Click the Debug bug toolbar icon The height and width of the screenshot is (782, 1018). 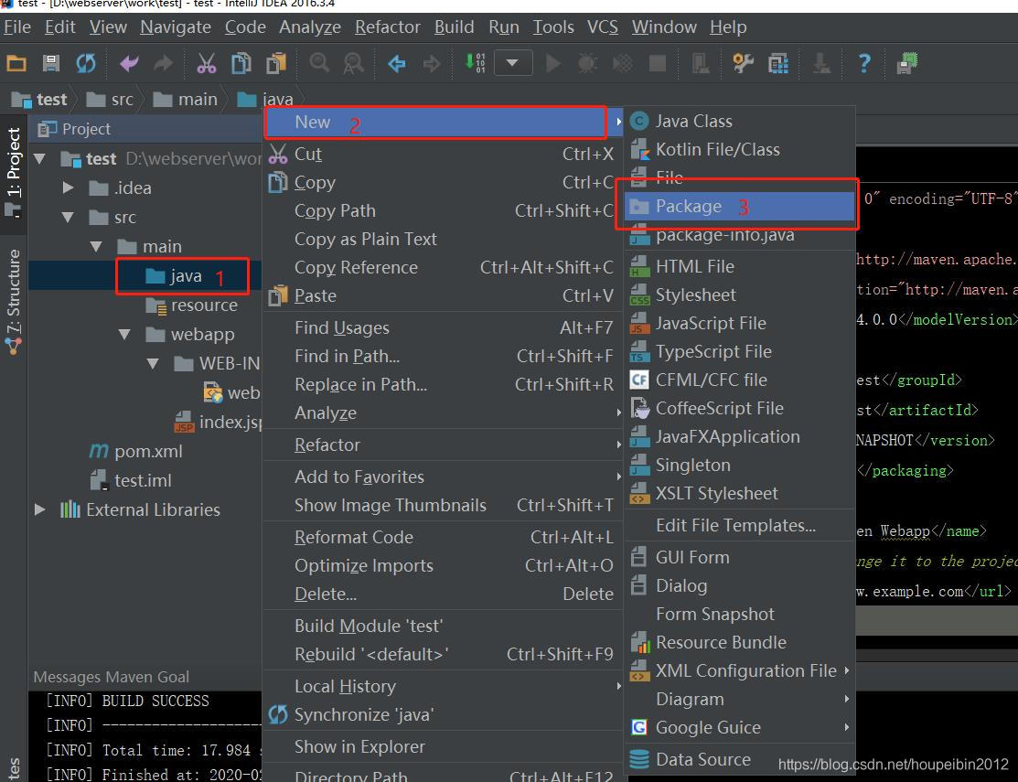coord(587,63)
